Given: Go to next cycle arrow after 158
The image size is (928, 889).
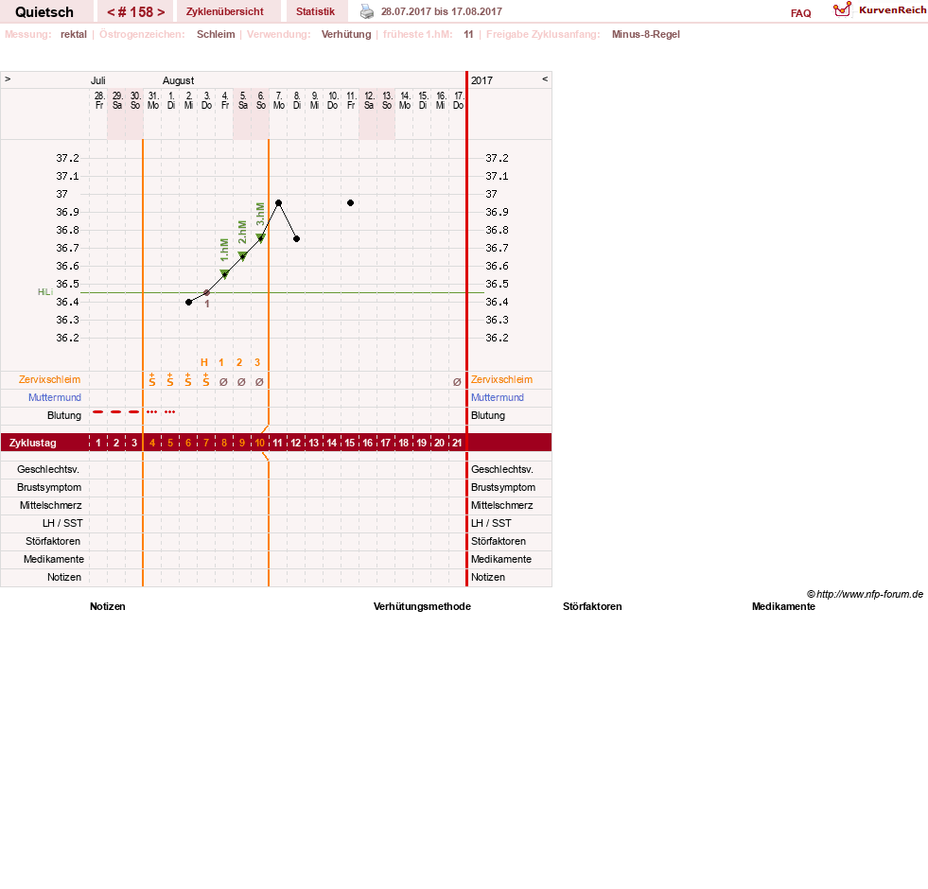Looking at the screenshot, I should [x=161, y=12].
